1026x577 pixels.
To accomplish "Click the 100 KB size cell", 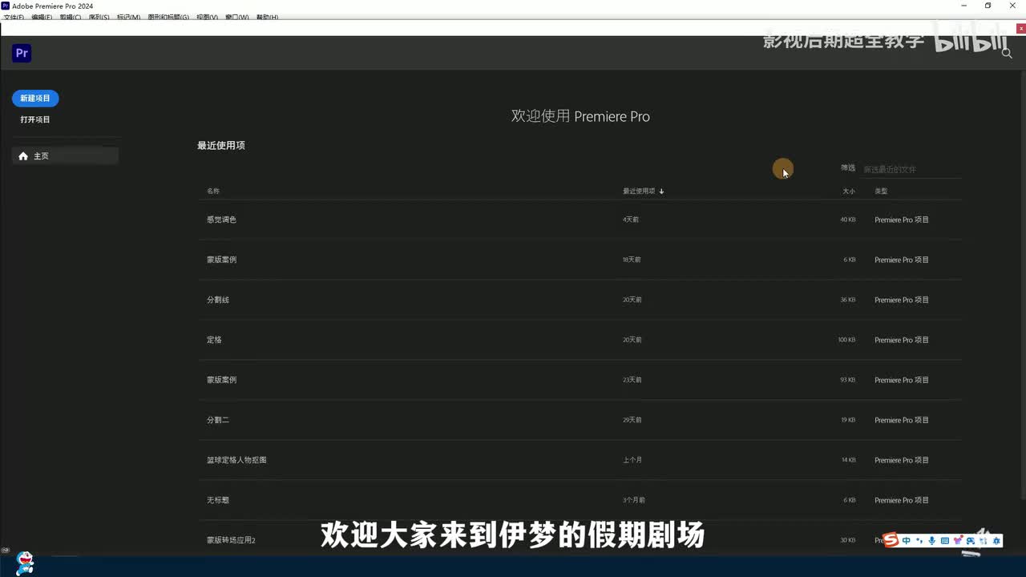I will click(x=846, y=340).
